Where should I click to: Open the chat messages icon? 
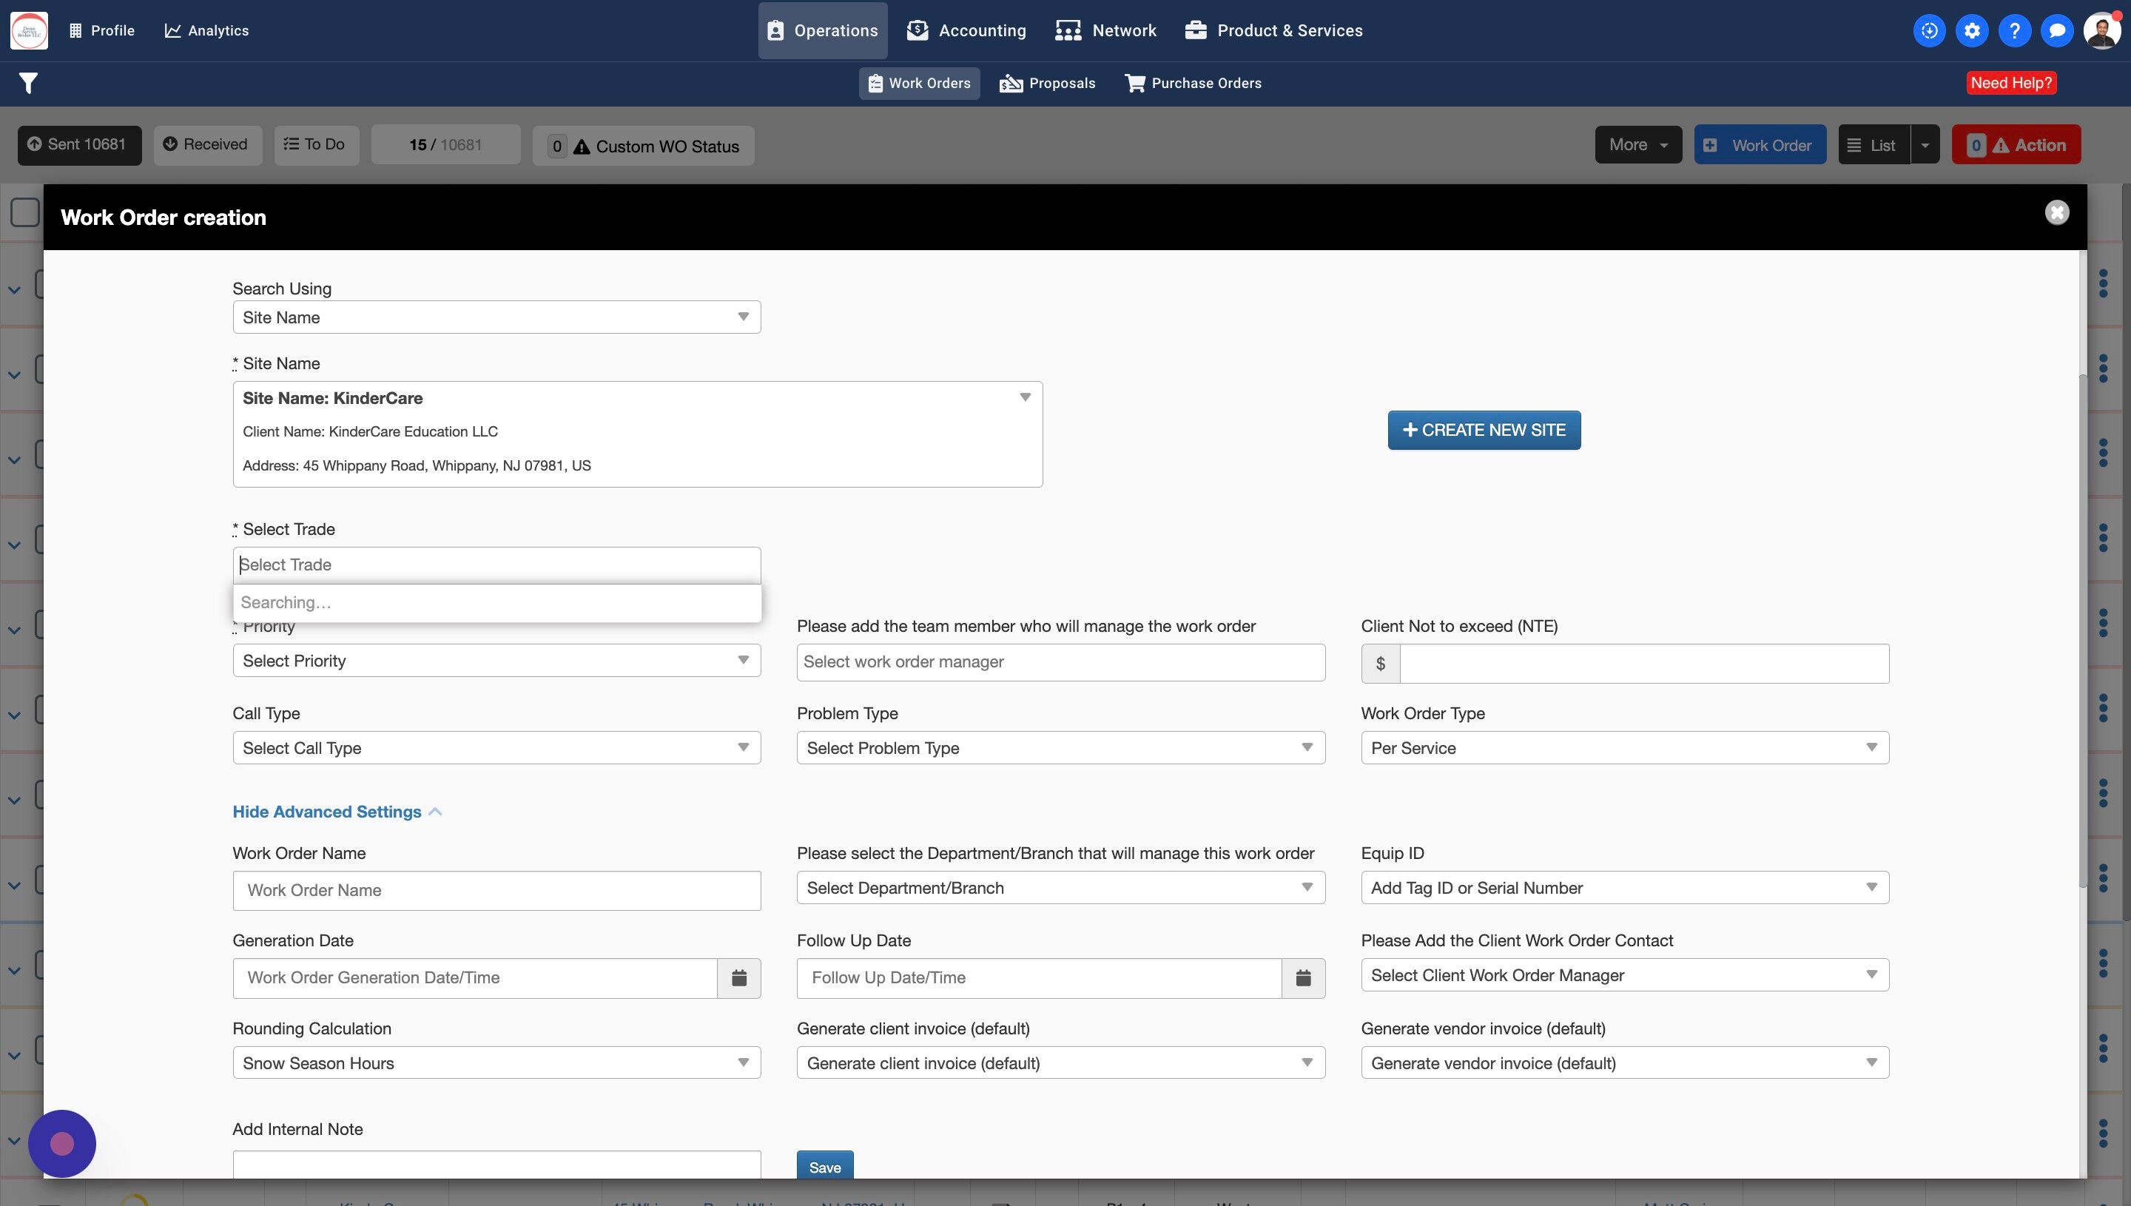pos(2056,30)
